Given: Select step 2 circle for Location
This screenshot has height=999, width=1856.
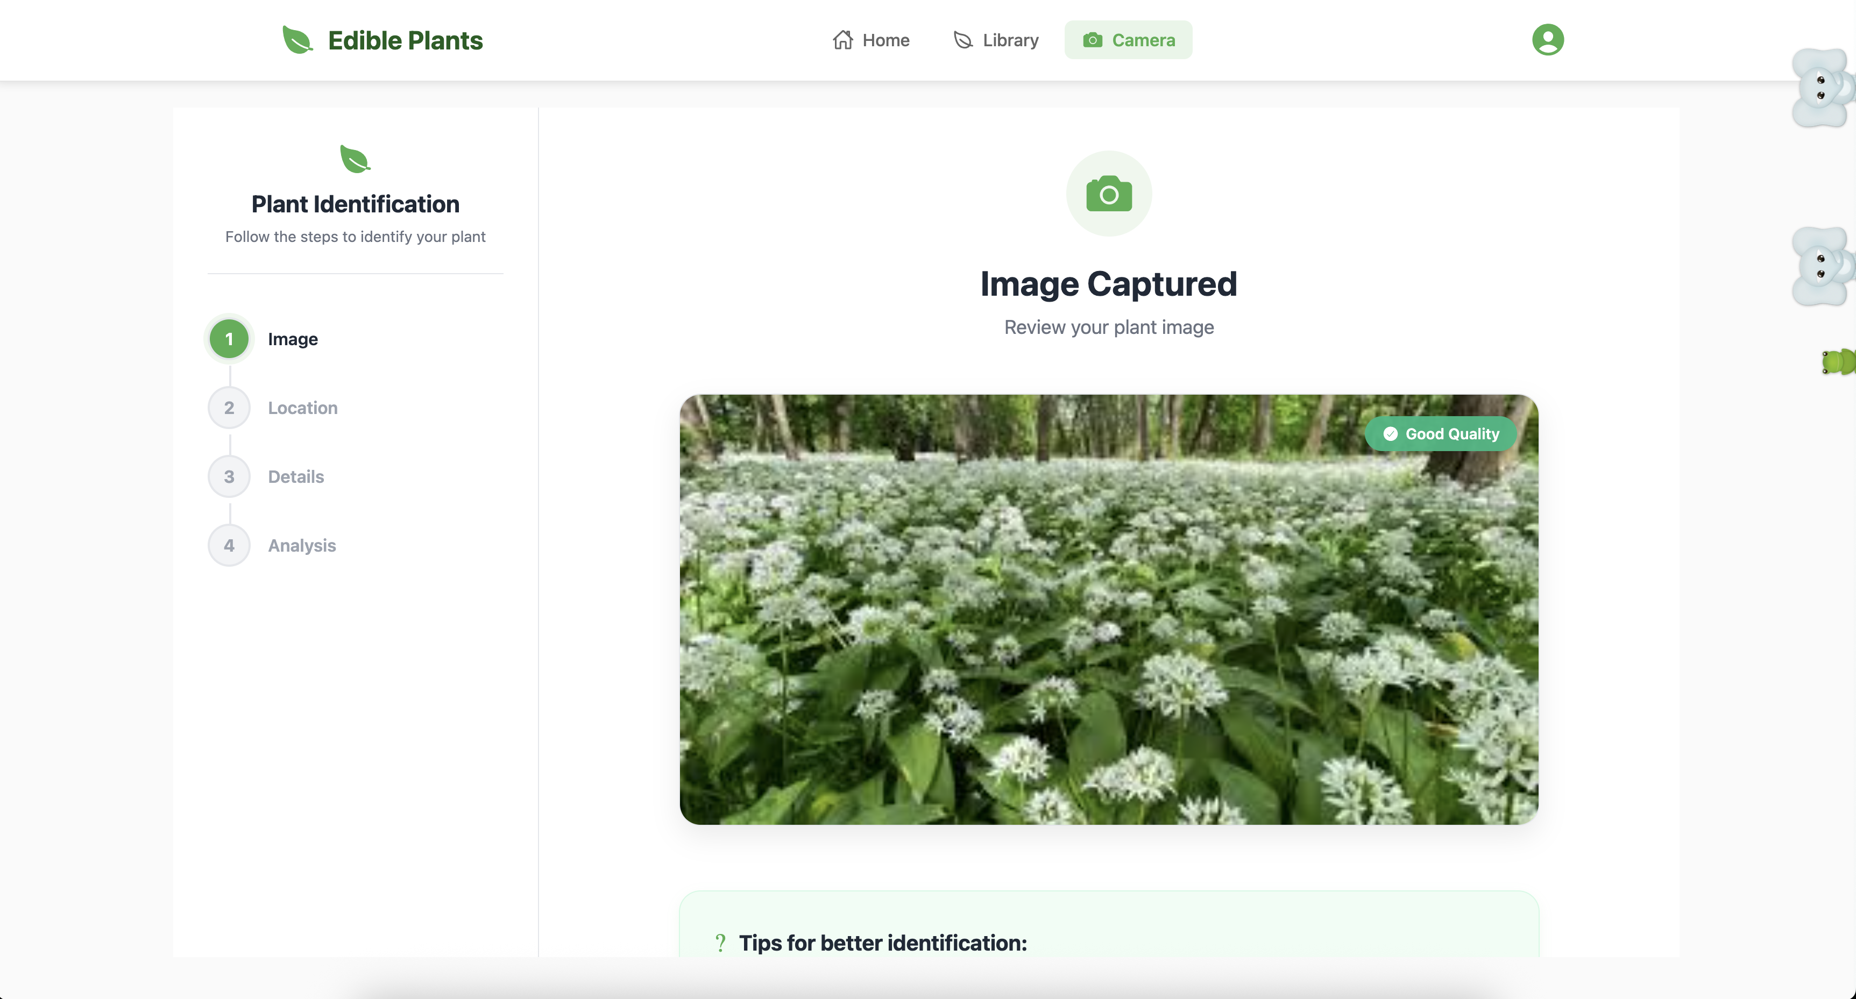Looking at the screenshot, I should click(x=229, y=408).
